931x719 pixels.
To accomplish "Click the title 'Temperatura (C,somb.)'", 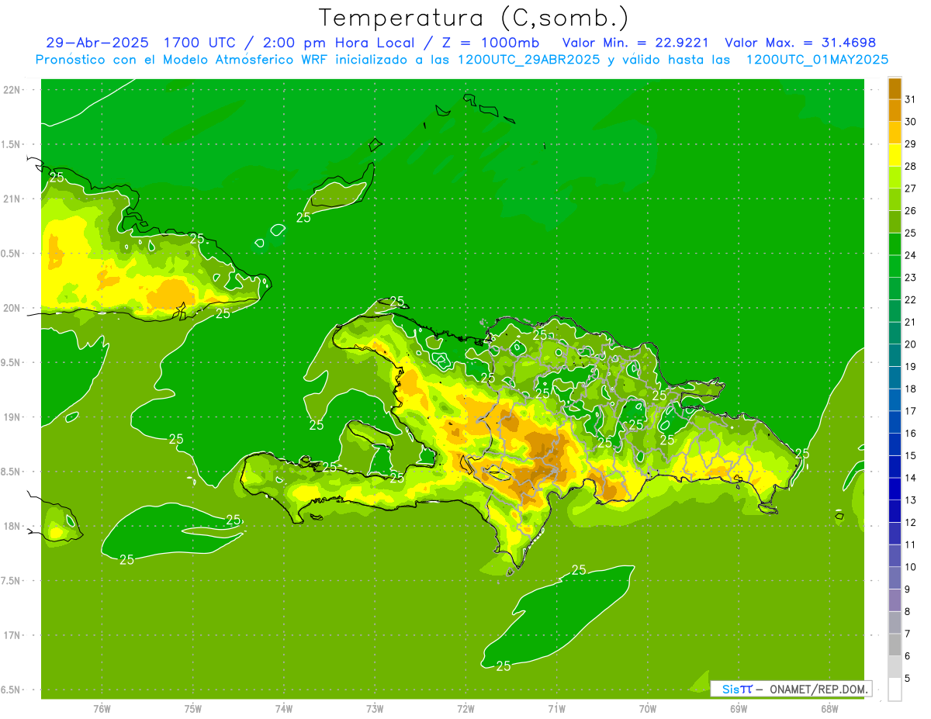I will (474, 19).
